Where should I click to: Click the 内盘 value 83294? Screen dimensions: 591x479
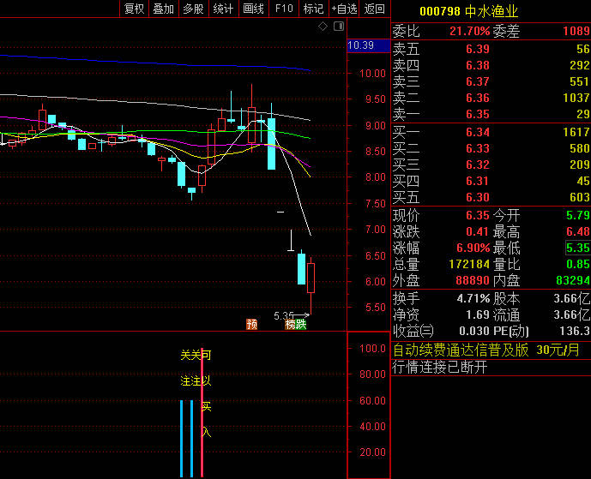point(573,280)
